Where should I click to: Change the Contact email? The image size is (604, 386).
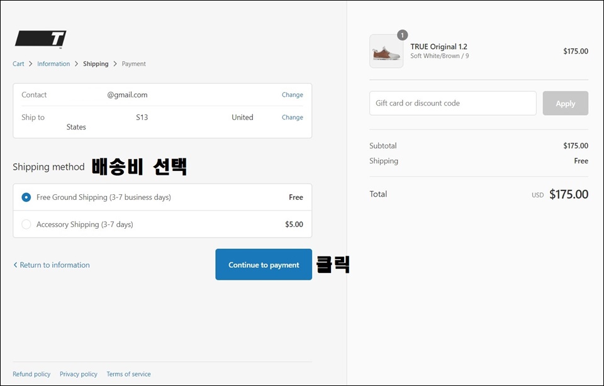293,95
